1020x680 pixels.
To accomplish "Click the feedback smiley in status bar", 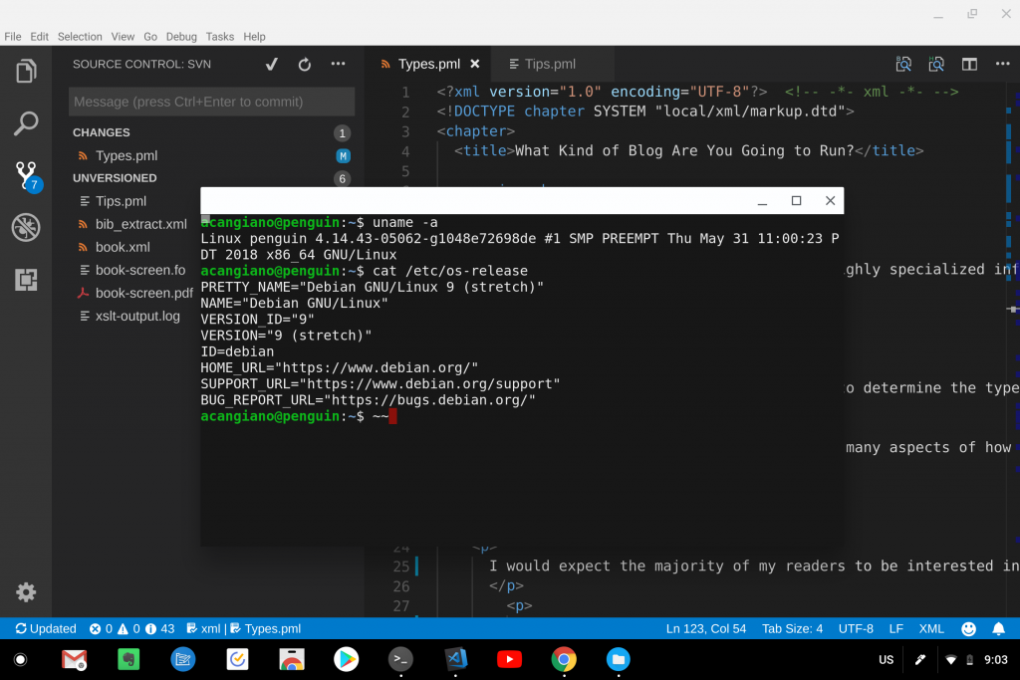I will (x=968, y=628).
